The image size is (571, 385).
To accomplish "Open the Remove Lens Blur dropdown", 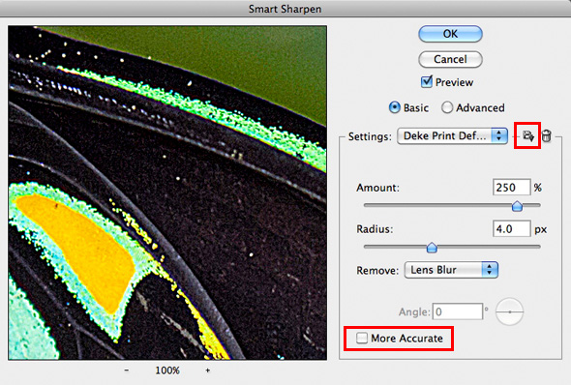I will tap(451, 270).
